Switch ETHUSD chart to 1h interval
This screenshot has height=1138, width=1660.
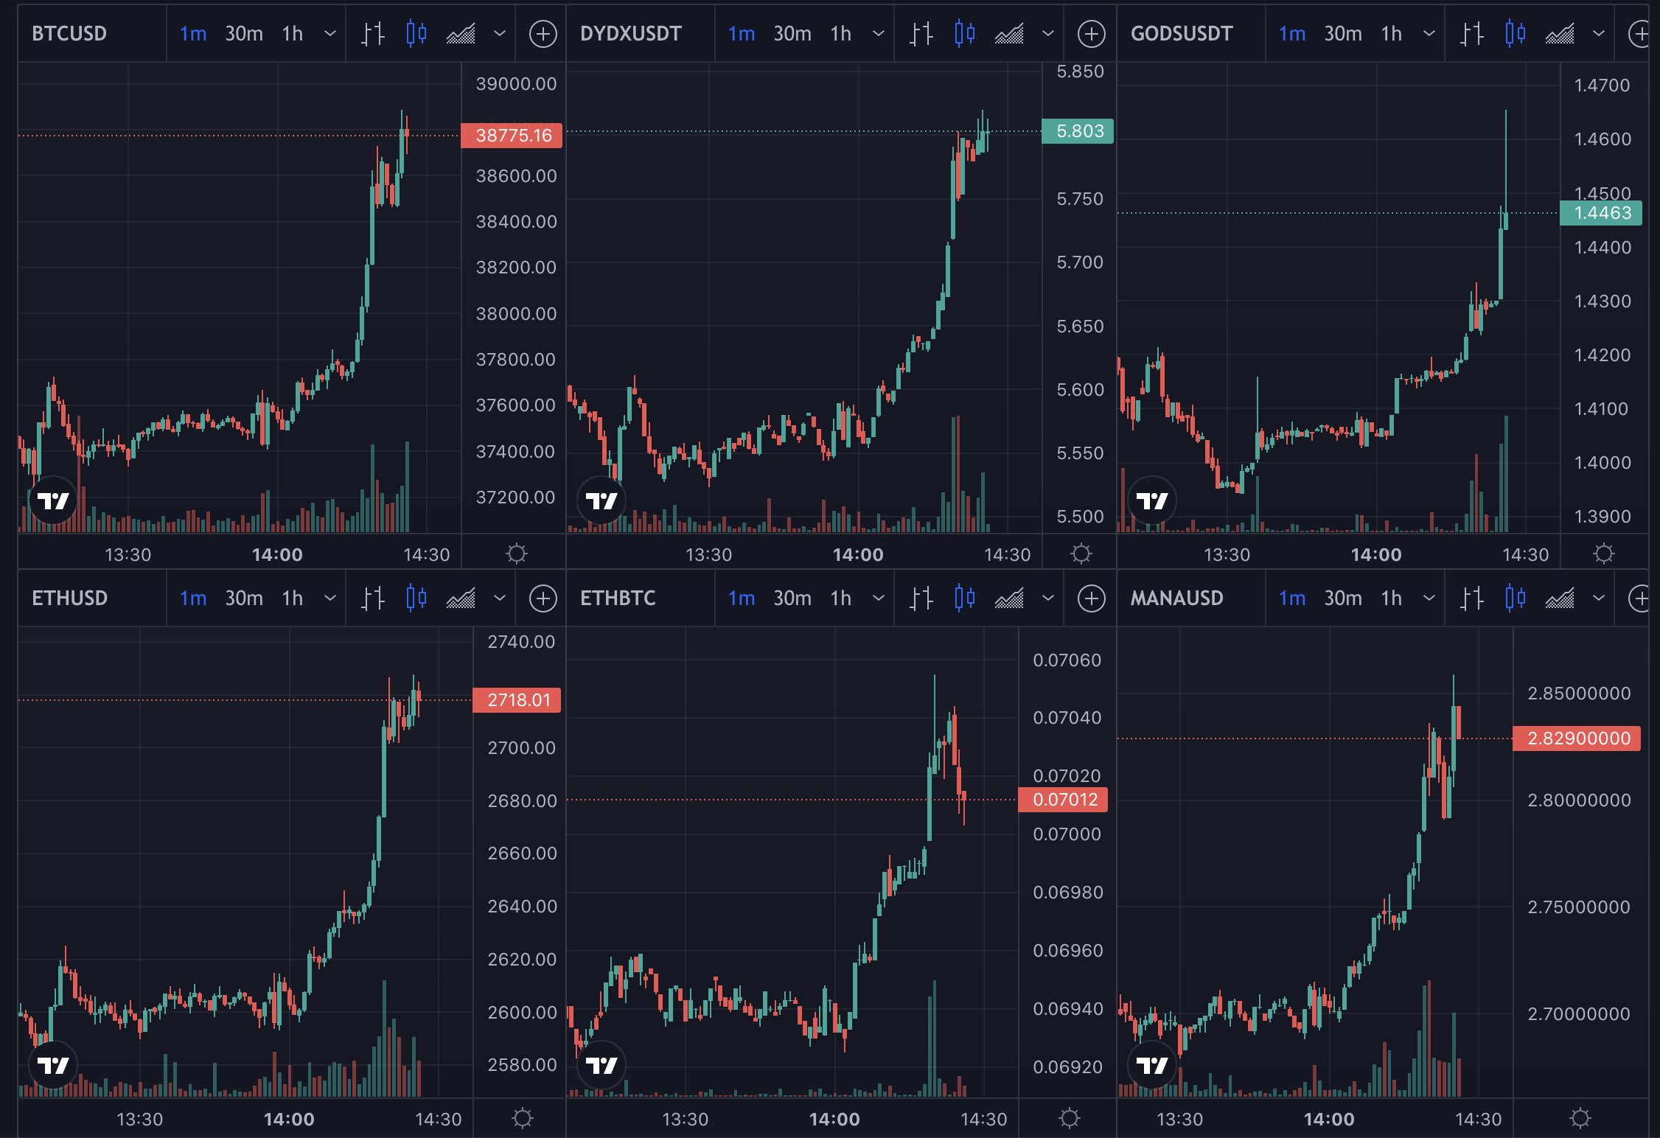pos(293,598)
